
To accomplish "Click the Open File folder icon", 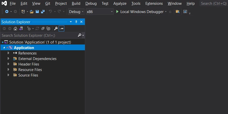I will (31, 11).
